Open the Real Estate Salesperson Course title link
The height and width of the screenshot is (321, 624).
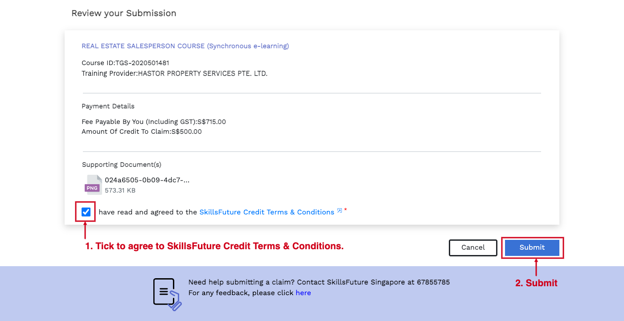coord(185,46)
